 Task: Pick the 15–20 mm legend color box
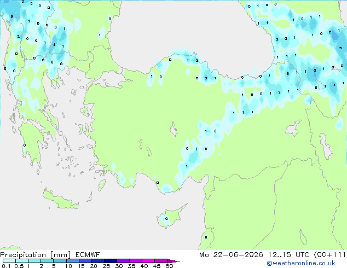click(x=85, y=261)
